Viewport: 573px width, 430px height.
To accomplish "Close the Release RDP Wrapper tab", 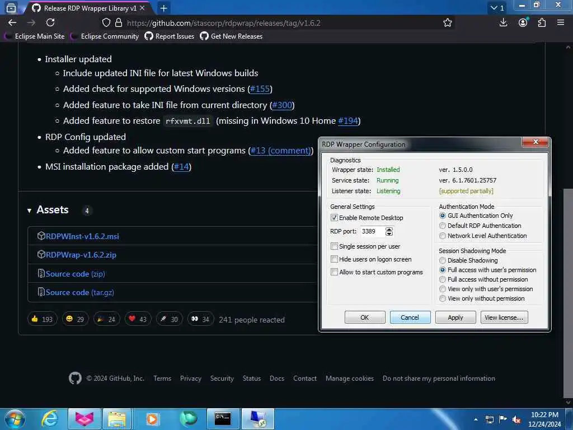I will pyautogui.click(x=142, y=8).
